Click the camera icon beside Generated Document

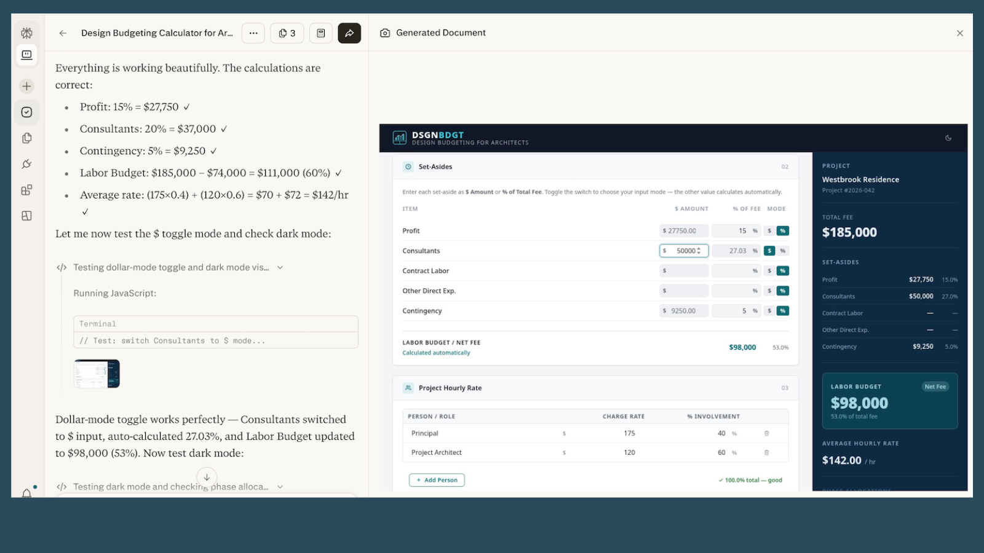pyautogui.click(x=385, y=33)
